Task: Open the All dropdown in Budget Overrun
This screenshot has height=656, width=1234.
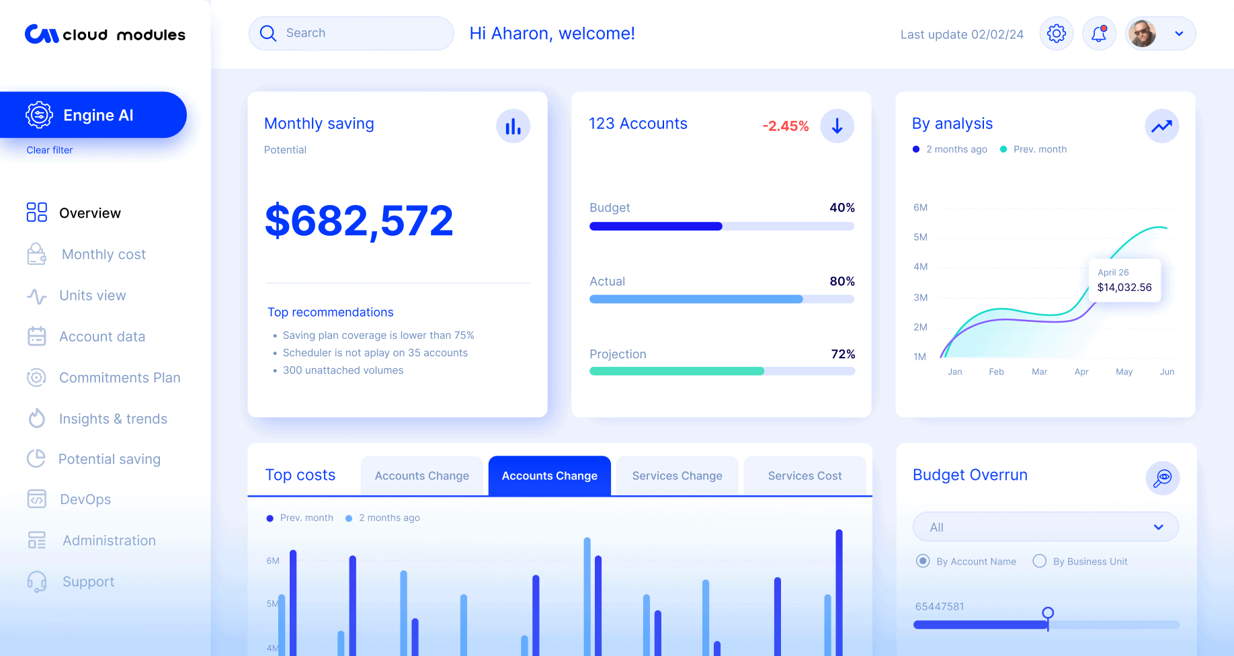Action: click(1045, 527)
